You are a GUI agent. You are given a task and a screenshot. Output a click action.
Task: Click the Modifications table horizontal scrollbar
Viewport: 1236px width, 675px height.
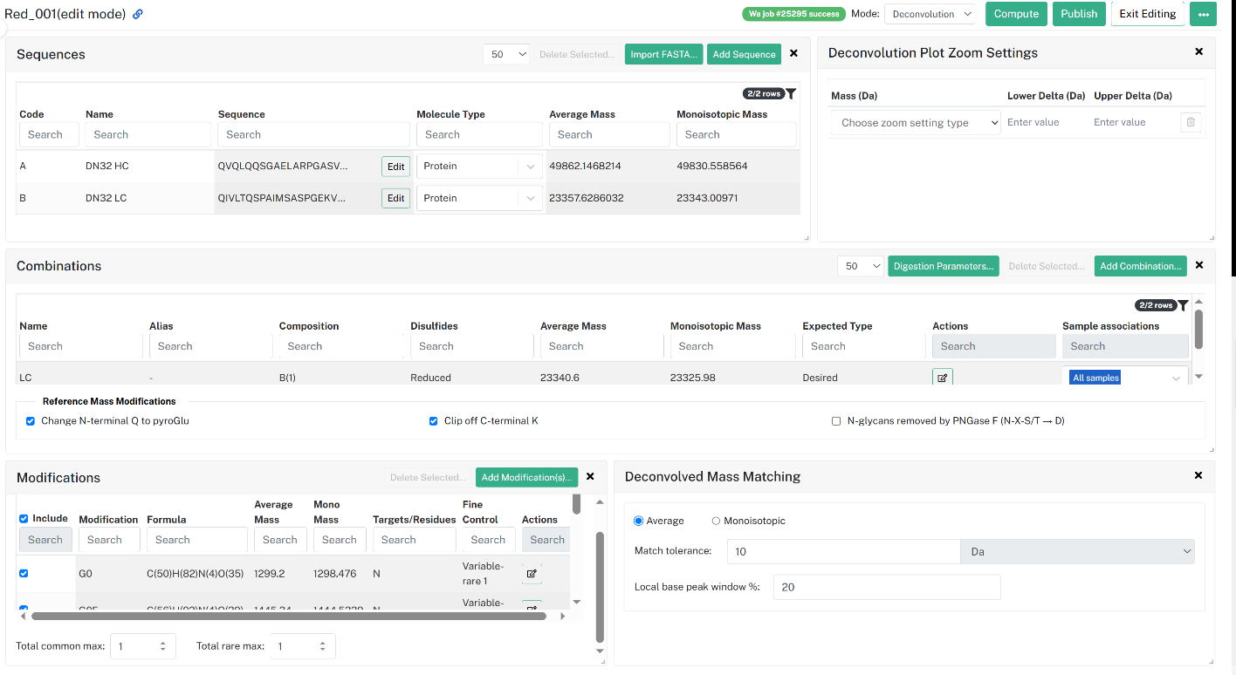point(288,616)
